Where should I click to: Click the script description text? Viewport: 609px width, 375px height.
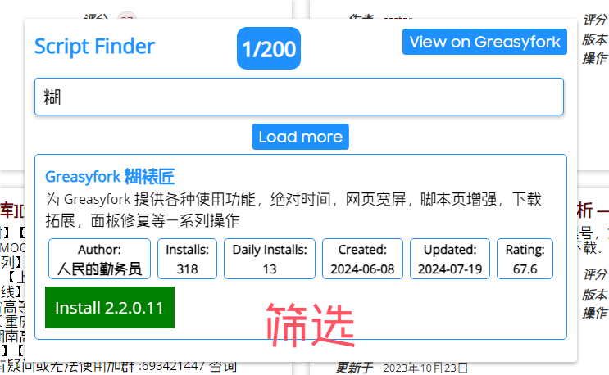(299, 210)
